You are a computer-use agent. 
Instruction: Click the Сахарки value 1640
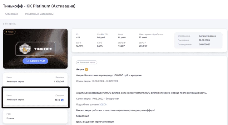coord(57,100)
